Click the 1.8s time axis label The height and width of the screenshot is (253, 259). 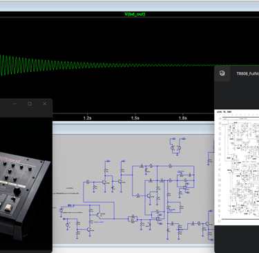point(183,118)
